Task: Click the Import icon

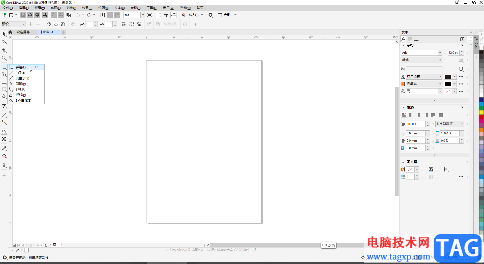Action: coord(103,15)
